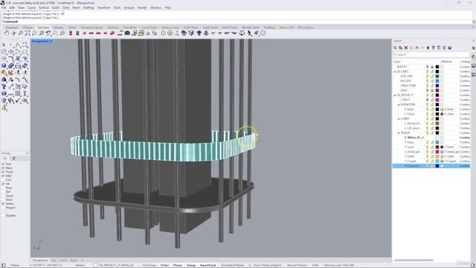Image resolution: width=476 pixels, height=268 pixels.
Task: Toggle the Int object snap checkbox
Action: pos(3,184)
